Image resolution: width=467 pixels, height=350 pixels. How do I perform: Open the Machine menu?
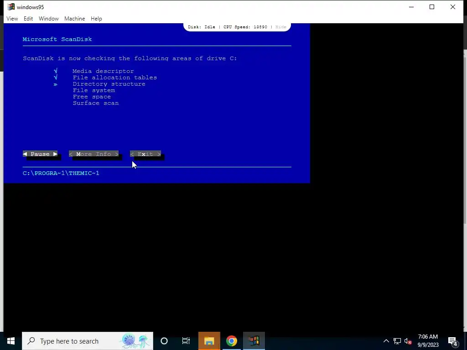pos(74,18)
